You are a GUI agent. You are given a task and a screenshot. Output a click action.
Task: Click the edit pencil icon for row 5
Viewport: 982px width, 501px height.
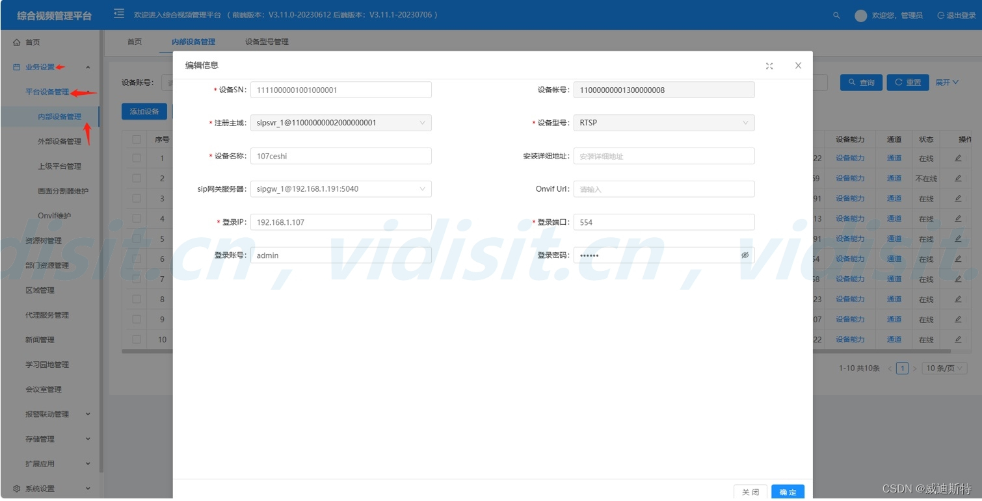(958, 238)
